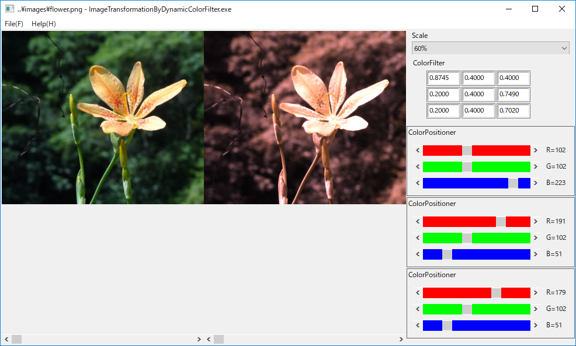This screenshot has width=576, height=346.
Task: Click the original flower image on the left
Action: [x=102, y=117]
